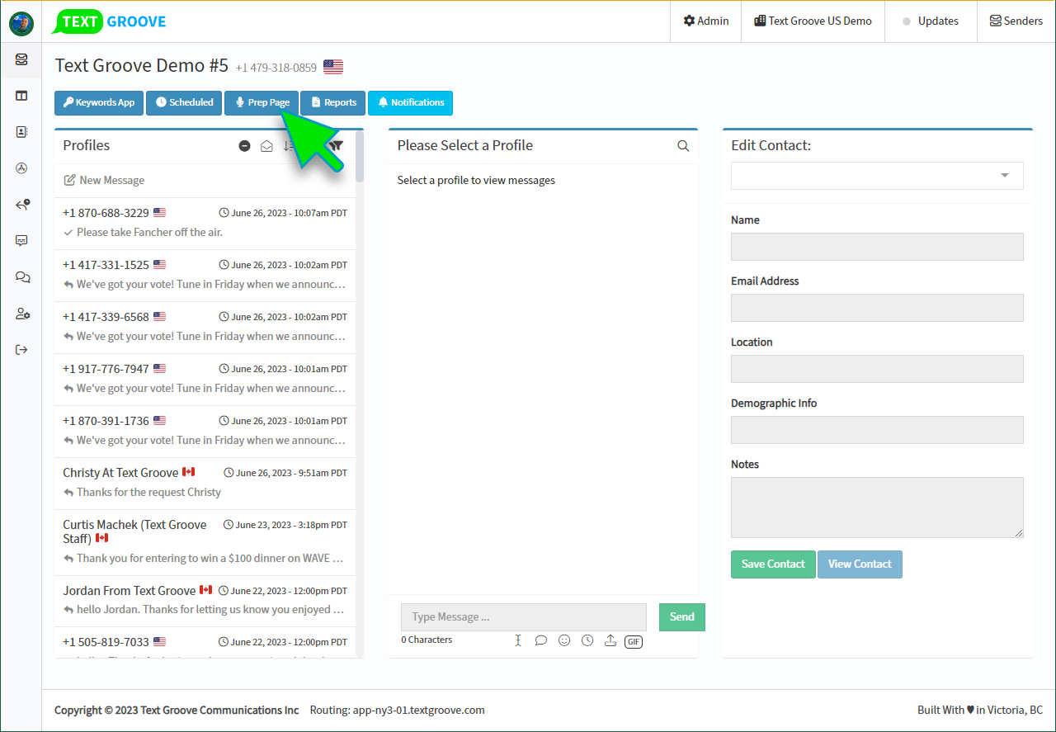Click the Send button
The width and height of the screenshot is (1056, 732).
tap(682, 617)
